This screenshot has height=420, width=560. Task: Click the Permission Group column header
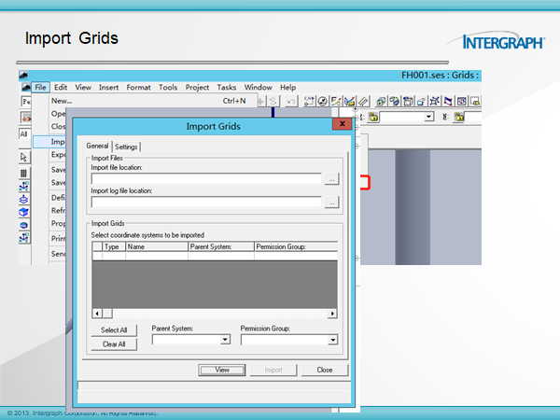click(x=296, y=246)
